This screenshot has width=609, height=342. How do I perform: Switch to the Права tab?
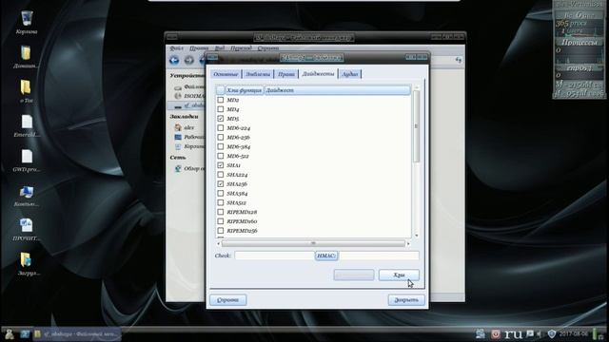point(286,74)
